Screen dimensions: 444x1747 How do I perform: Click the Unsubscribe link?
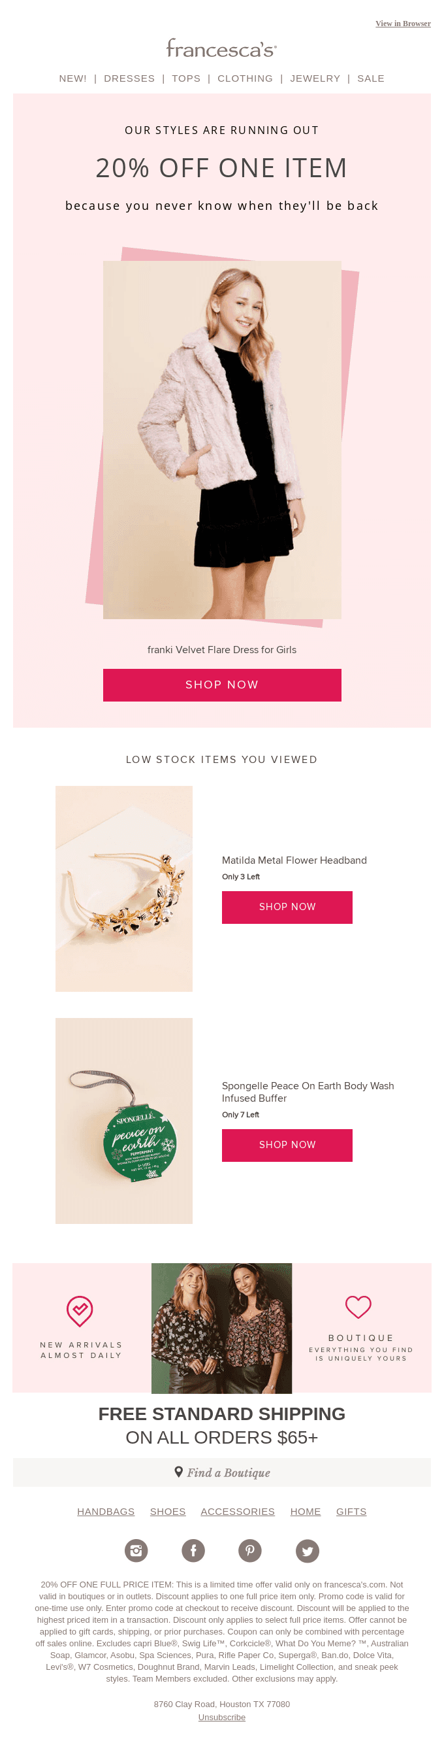[222, 1717]
